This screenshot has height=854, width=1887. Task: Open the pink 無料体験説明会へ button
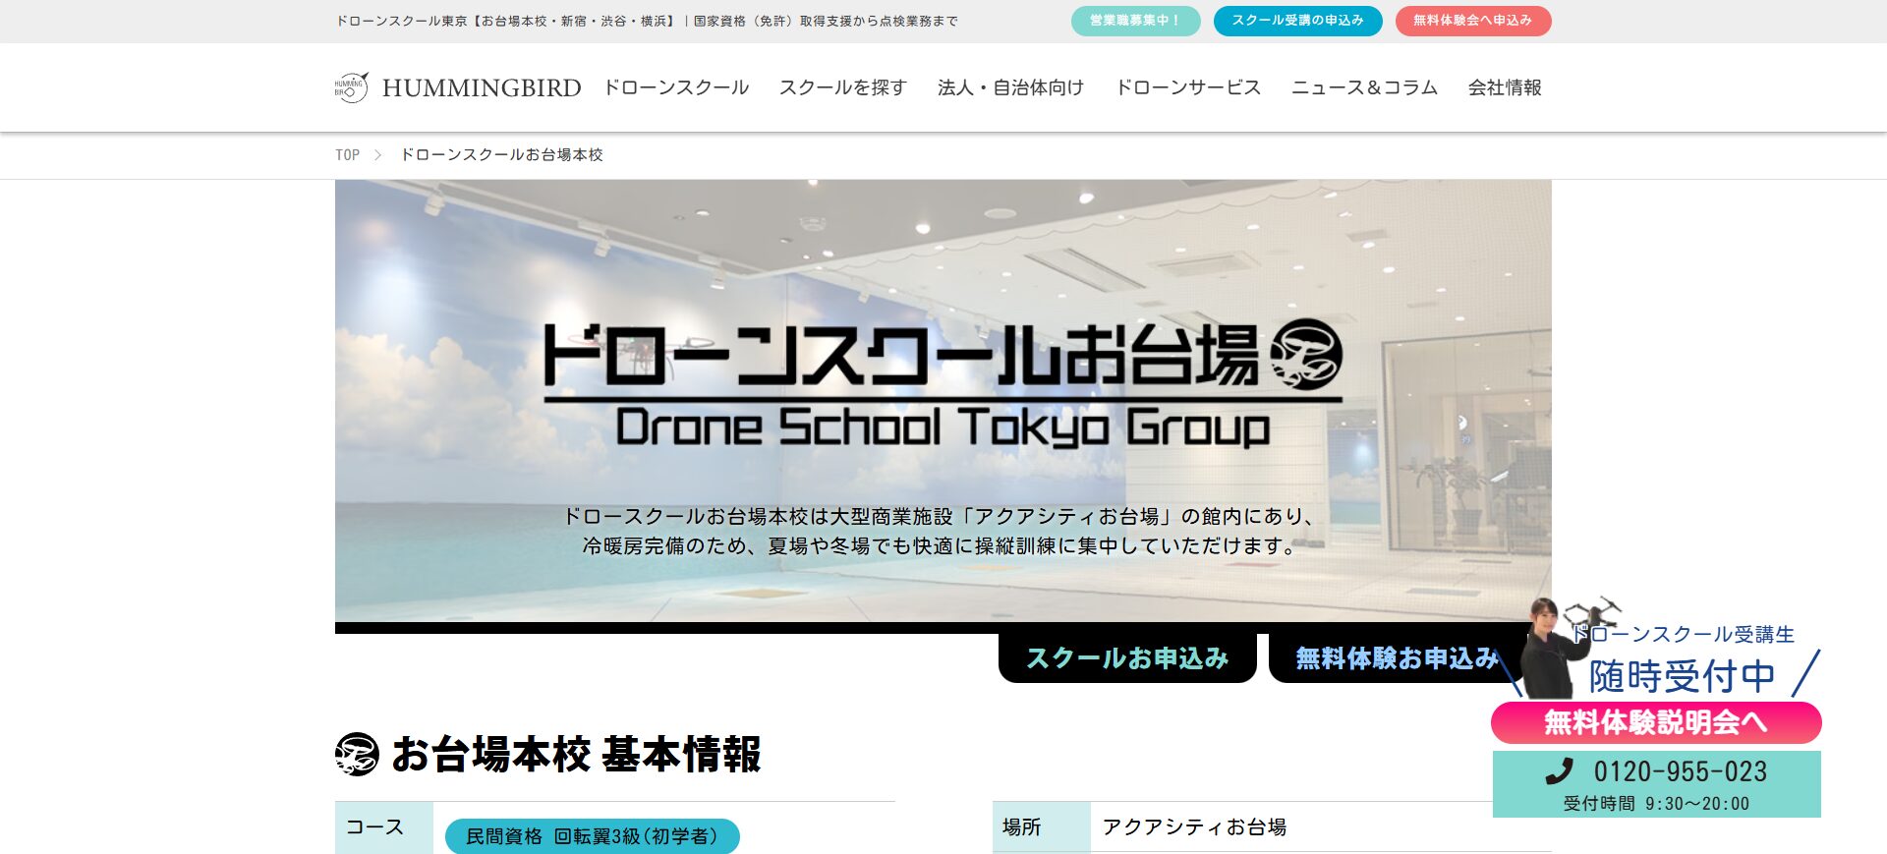(x=1655, y=722)
